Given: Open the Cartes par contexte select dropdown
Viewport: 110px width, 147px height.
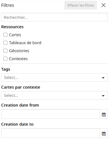Looking at the screenshot, I should click(x=54, y=95).
